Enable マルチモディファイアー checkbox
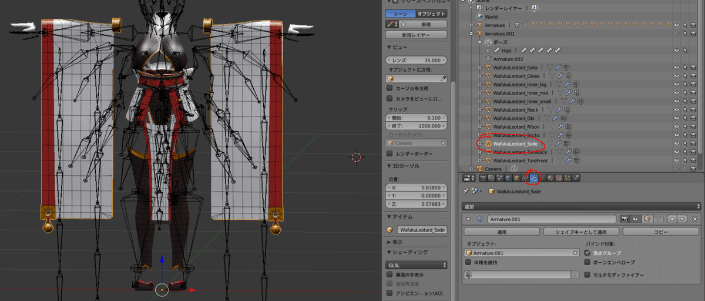This screenshot has width=705, height=301. click(588, 275)
